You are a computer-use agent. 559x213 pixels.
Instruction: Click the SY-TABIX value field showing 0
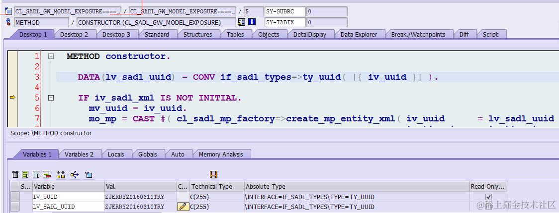tap(327, 22)
